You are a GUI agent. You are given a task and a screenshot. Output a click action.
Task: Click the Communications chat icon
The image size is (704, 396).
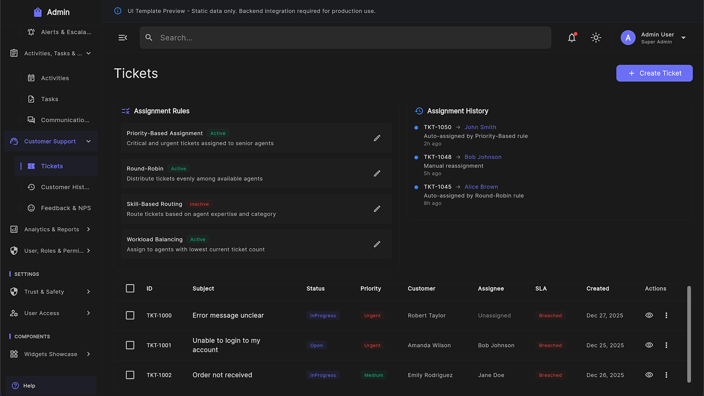click(31, 120)
